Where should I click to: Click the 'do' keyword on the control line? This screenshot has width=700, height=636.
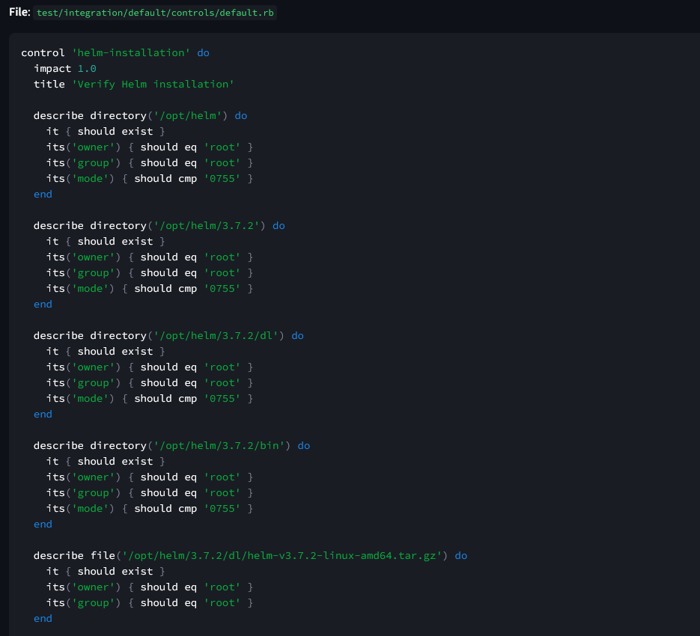click(204, 53)
